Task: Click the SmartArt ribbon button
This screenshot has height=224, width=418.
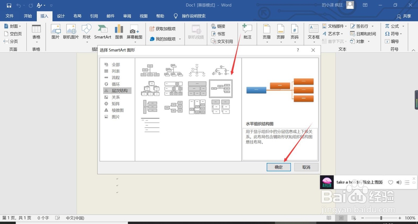Action: (103, 31)
